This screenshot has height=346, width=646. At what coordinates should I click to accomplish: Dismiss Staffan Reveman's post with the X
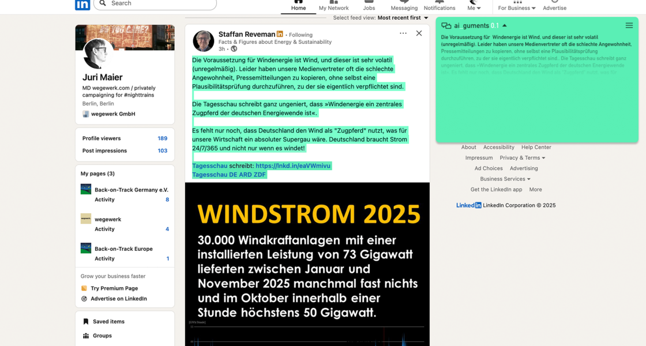coord(419,33)
